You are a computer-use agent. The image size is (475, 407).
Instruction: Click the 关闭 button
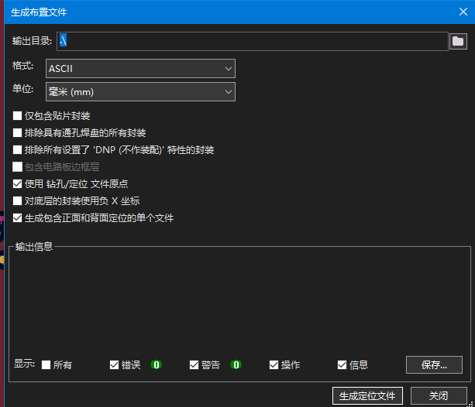tap(439, 396)
